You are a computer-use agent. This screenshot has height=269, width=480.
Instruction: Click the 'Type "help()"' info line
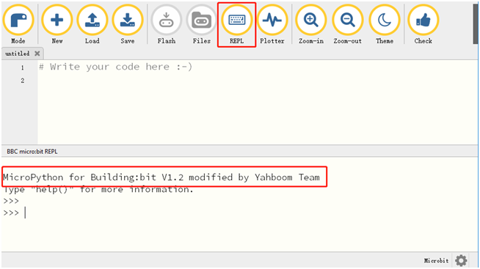98,190
